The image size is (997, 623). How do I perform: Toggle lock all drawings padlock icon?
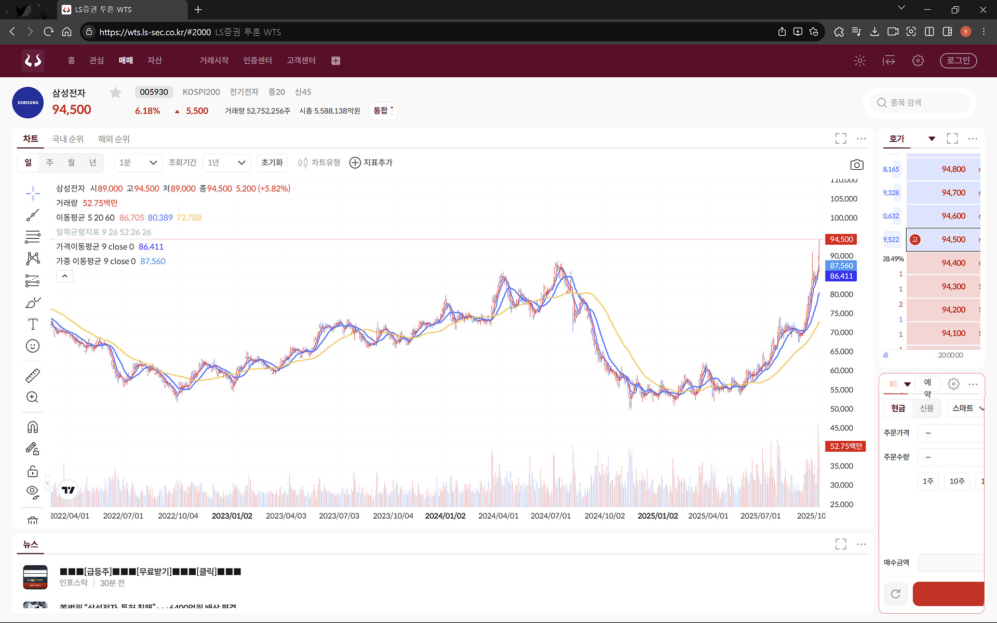[x=33, y=471]
